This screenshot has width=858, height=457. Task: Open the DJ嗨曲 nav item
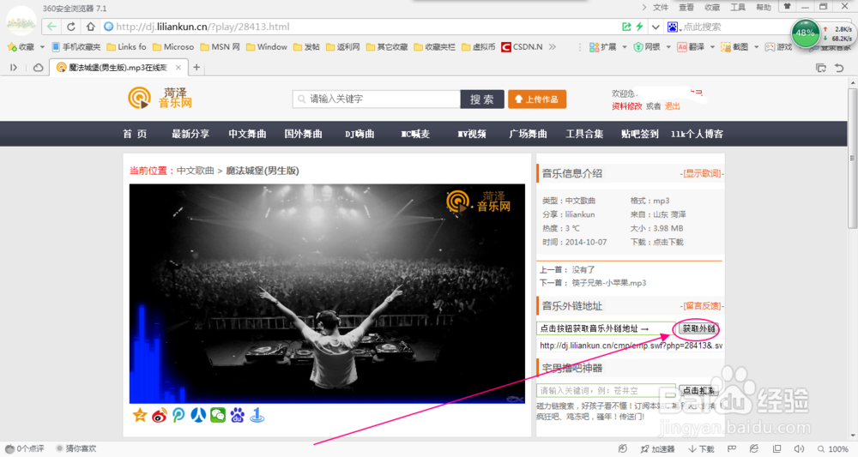point(360,134)
